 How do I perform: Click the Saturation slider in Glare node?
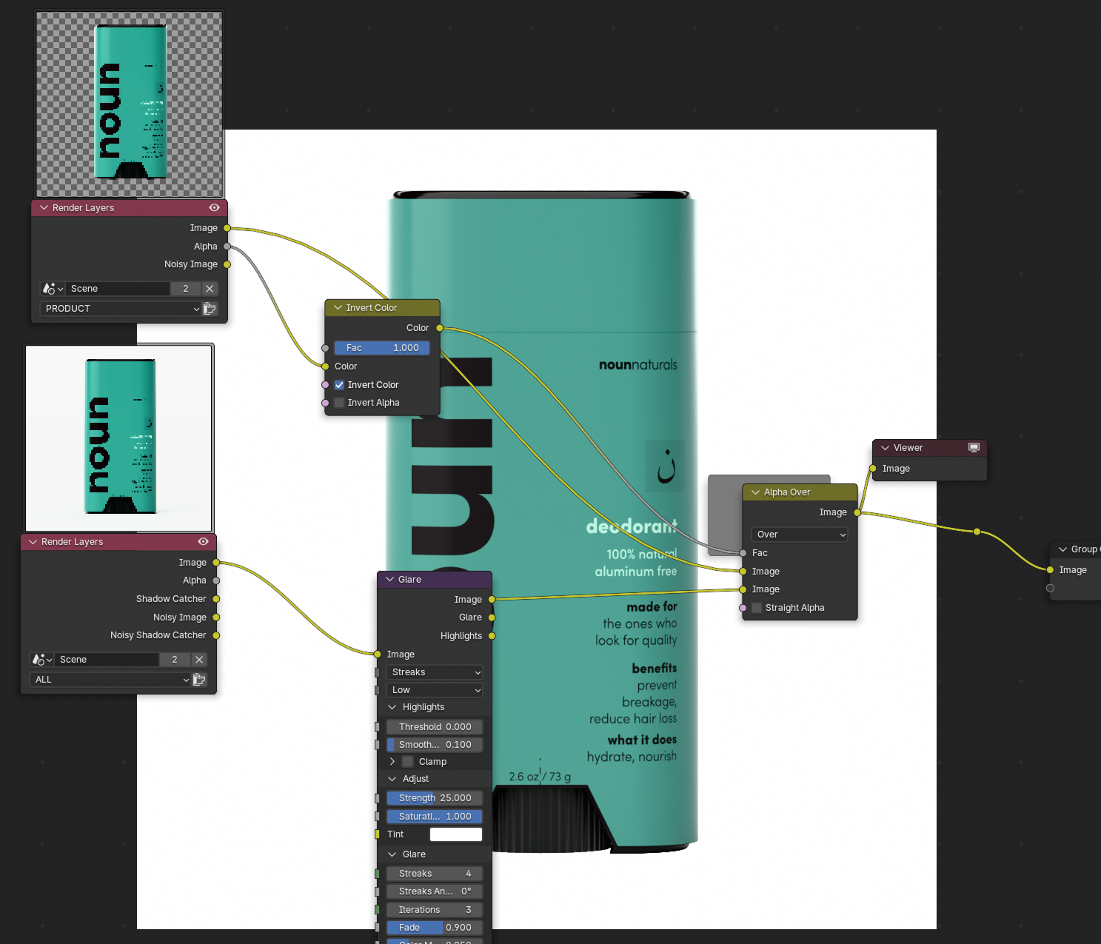click(435, 817)
